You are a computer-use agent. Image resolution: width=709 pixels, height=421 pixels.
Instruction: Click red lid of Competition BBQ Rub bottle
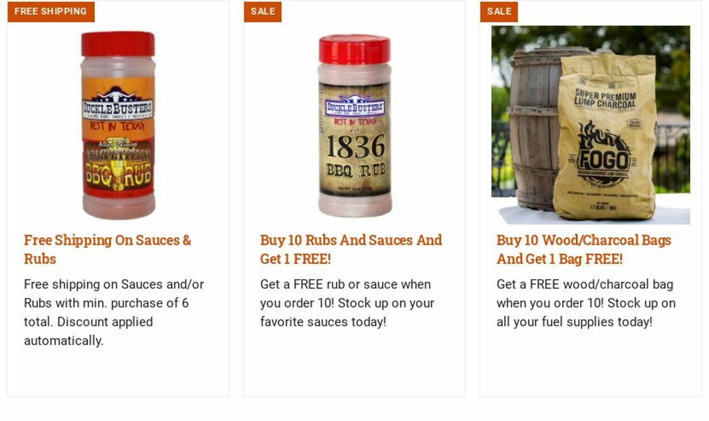coord(118,44)
